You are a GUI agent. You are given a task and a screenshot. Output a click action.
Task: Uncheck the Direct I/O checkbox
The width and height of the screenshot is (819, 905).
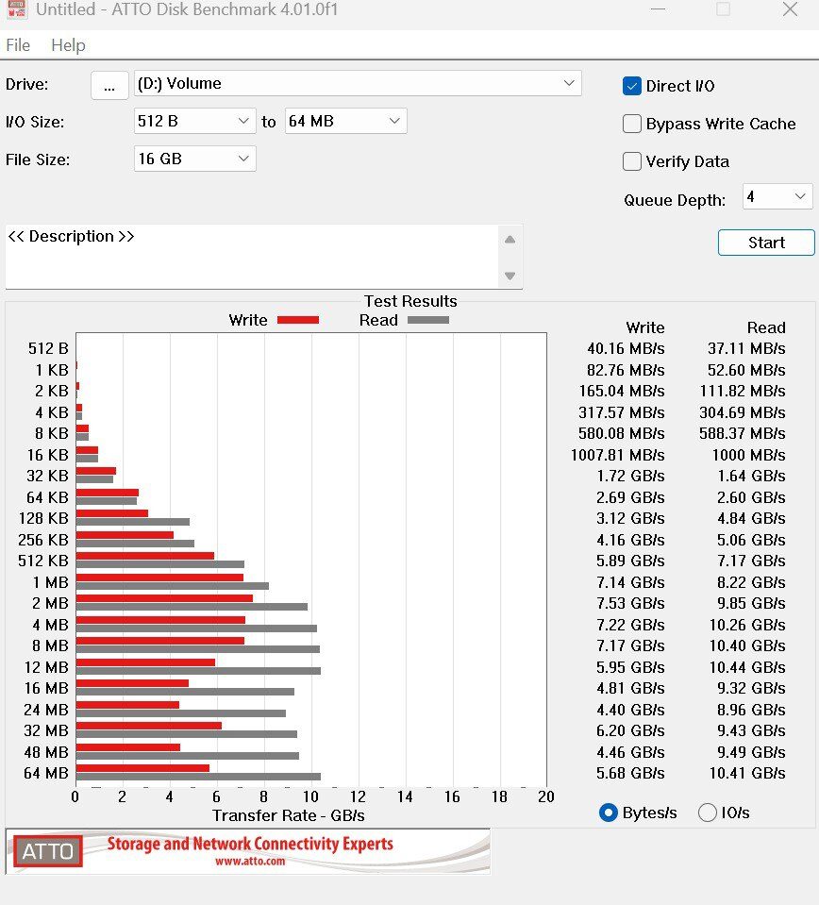[632, 86]
